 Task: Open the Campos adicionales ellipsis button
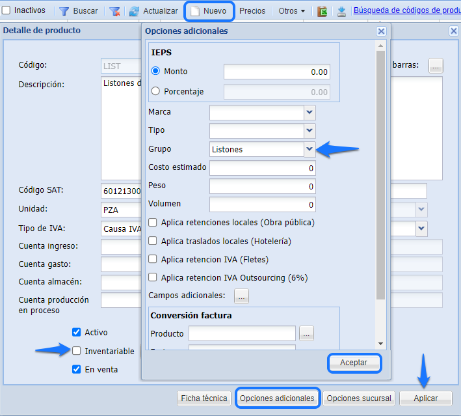point(241,296)
